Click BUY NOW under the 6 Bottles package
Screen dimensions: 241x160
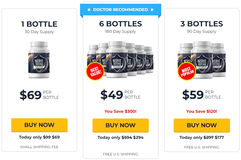121,125
